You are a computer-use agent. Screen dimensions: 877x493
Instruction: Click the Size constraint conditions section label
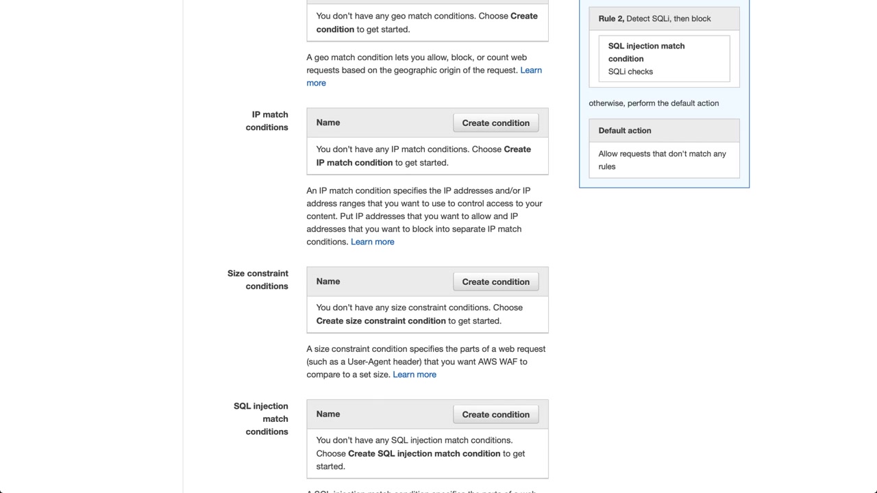[x=258, y=279]
